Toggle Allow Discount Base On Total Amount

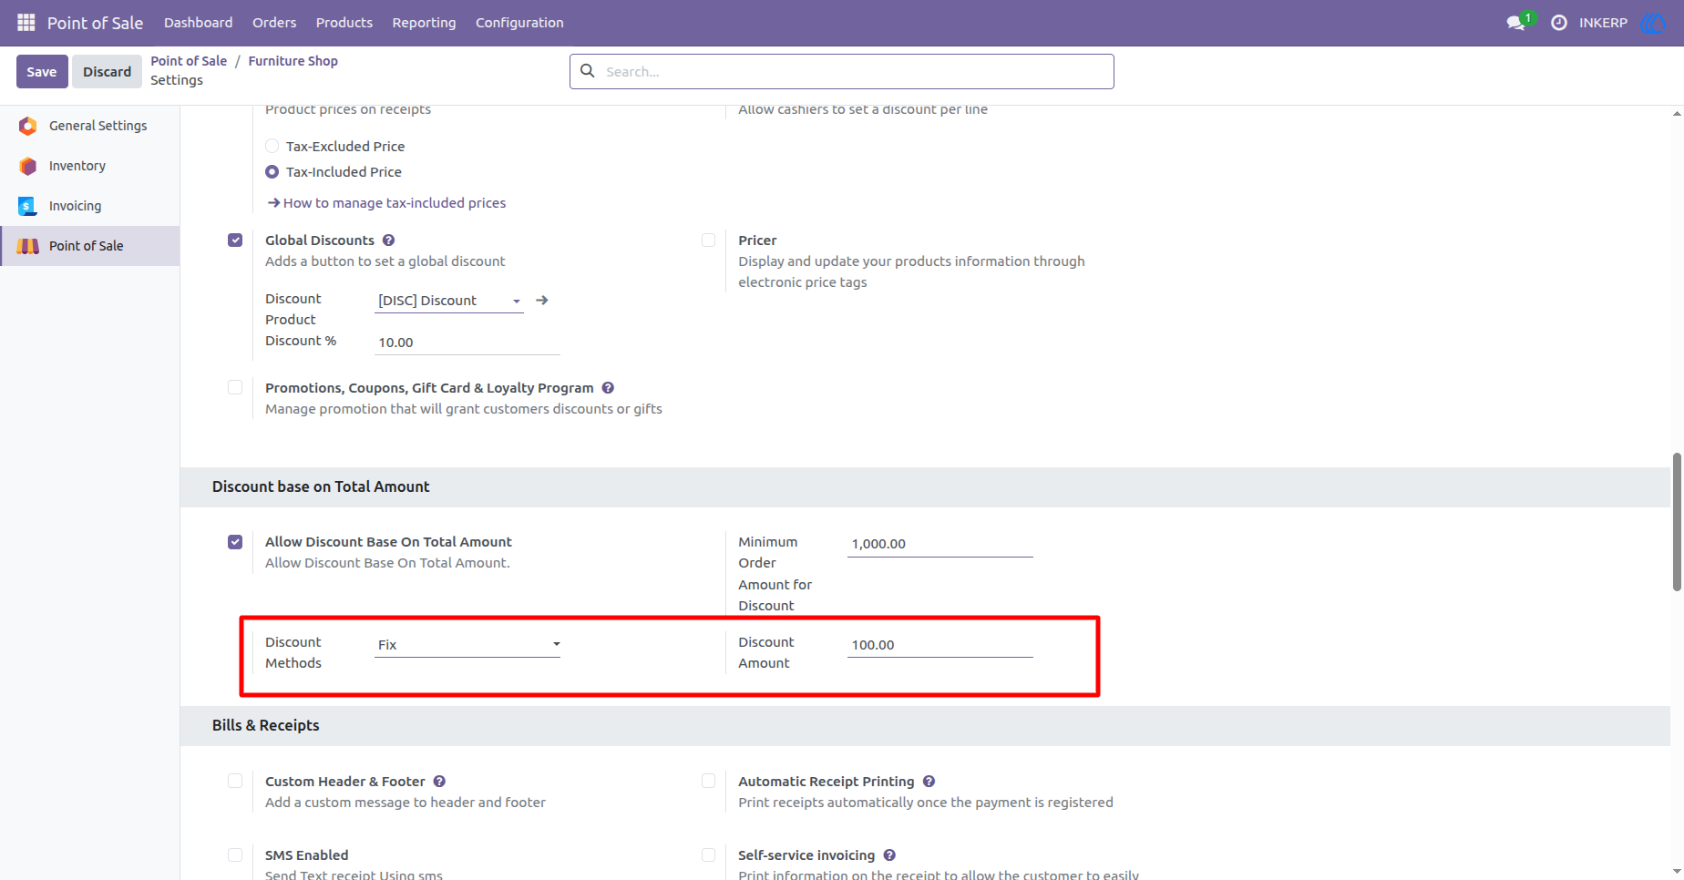235,542
